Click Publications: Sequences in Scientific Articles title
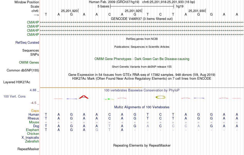The image size is (244, 155). pos(142,47)
